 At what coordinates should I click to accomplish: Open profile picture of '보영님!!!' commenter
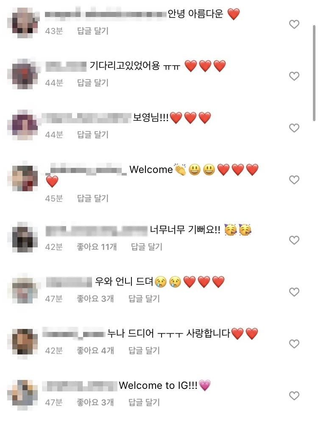tap(23, 125)
